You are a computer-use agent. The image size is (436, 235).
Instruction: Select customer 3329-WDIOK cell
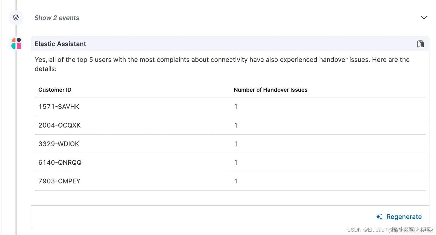[59, 144]
